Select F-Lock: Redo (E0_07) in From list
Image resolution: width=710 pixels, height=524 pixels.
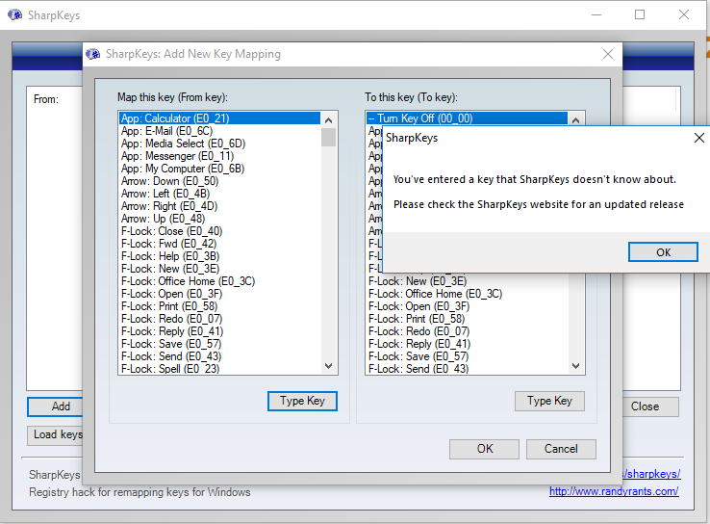(x=219, y=319)
